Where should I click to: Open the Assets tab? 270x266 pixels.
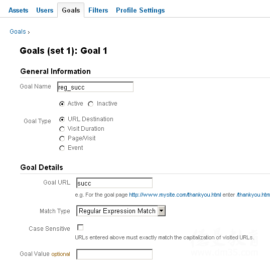pos(18,10)
